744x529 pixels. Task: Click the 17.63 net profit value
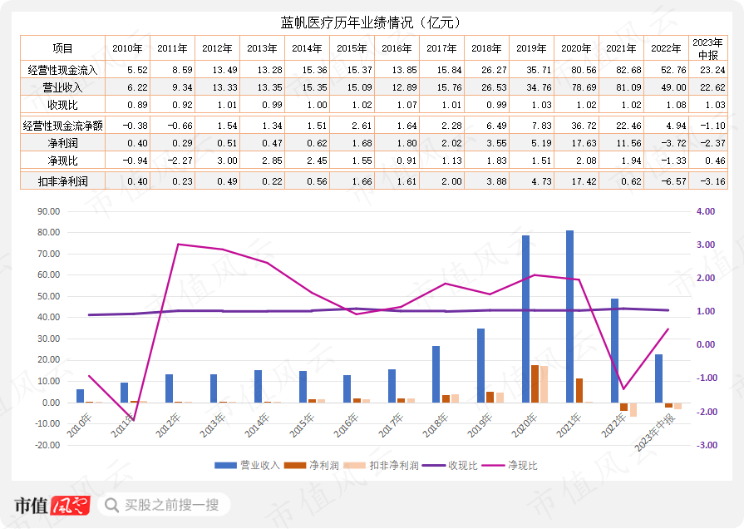click(x=584, y=143)
